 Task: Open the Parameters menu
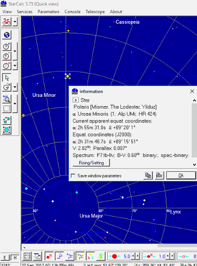click(x=49, y=12)
